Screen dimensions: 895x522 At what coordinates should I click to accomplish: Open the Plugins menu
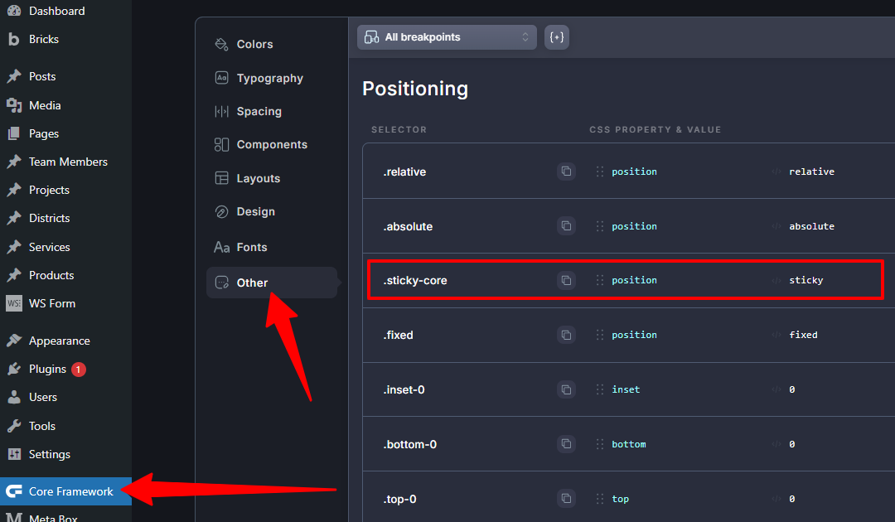click(47, 369)
